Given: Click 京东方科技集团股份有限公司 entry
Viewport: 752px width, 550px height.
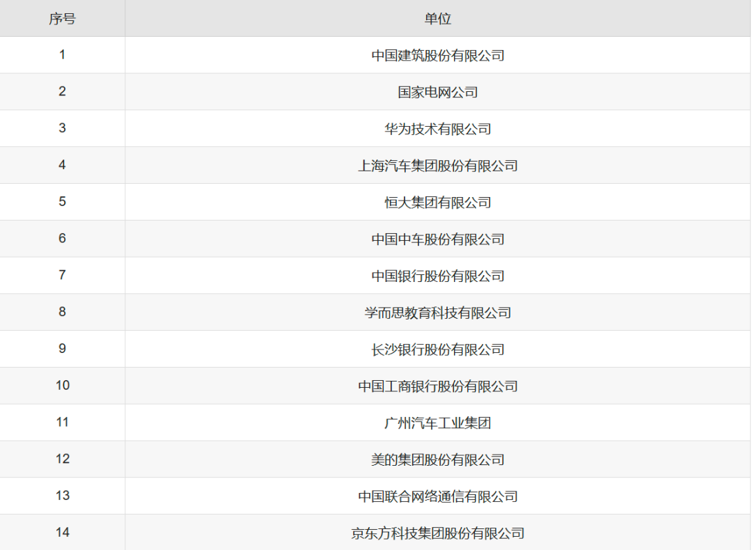Looking at the screenshot, I should 438,533.
